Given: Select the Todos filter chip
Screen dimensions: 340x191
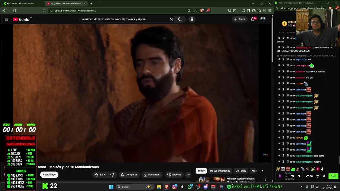Looking at the screenshot, I should coord(201,171).
